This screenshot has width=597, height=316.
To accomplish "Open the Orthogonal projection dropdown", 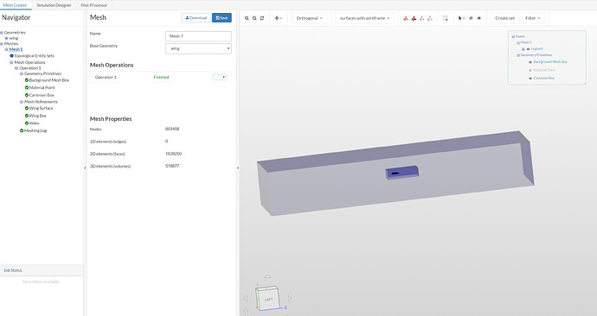I will tap(309, 18).
